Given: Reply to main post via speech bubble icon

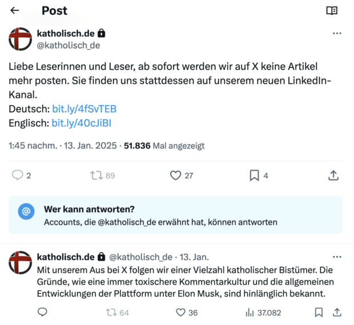Looking at the screenshot, I should click(18, 176).
